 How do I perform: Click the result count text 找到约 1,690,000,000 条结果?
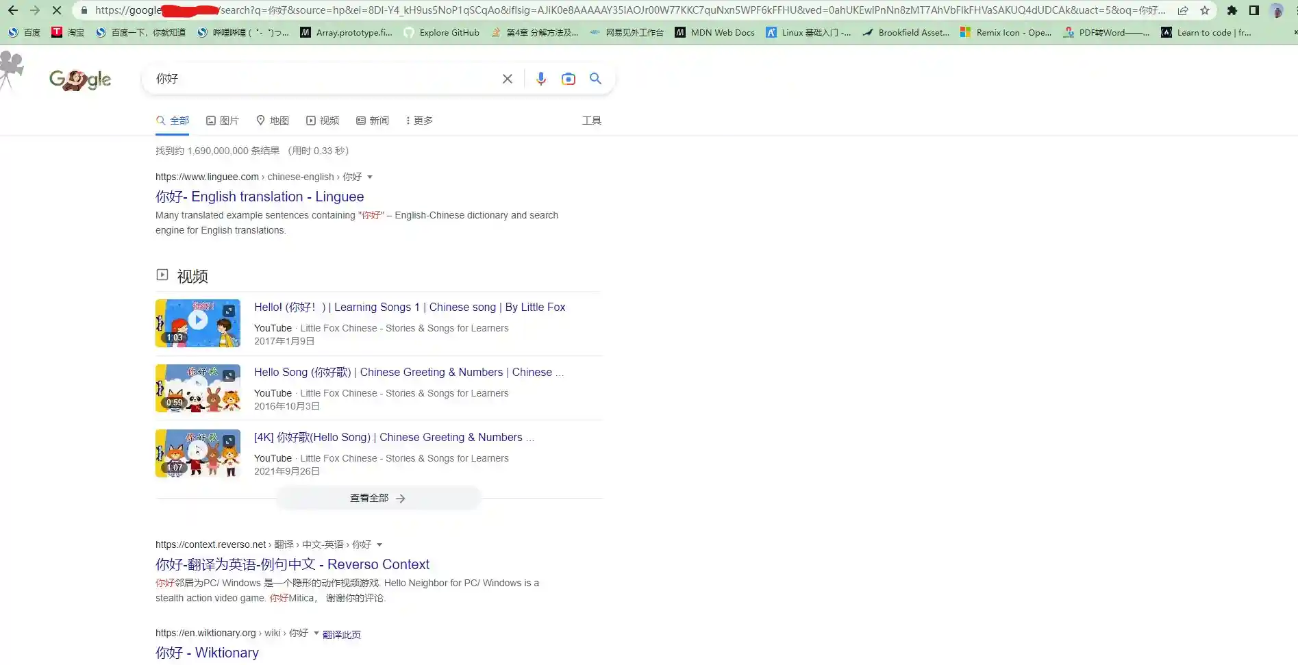point(218,151)
